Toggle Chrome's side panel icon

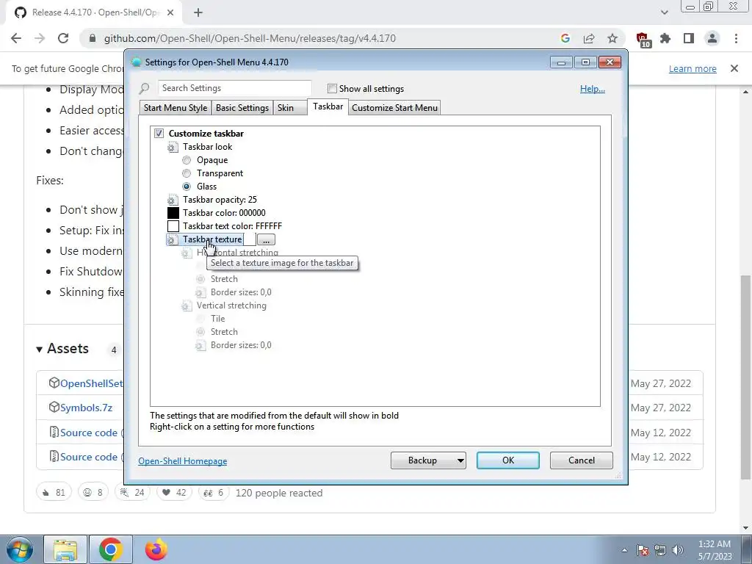point(689,38)
